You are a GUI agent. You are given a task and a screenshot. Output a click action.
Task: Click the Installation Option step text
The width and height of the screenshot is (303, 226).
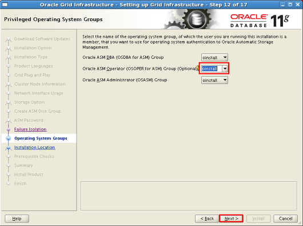coord(33,47)
